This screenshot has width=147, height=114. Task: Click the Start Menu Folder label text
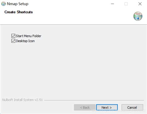[x=29, y=36]
